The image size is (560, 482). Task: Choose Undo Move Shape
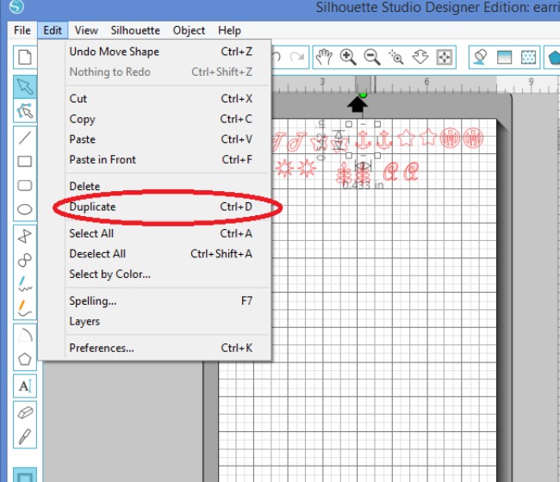pos(161,52)
